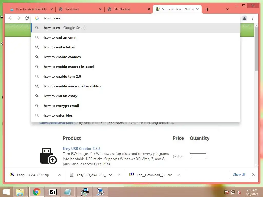This screenshot has height=197, width=263.
Task: Click the search icon beside 'how to enable cookies'
Action: click(37, 57)
